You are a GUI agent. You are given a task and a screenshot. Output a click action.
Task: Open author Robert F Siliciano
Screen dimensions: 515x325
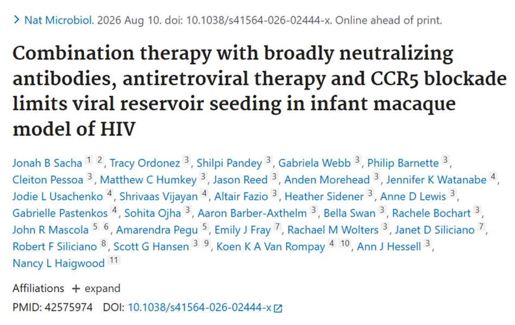(x=54, y=246)
